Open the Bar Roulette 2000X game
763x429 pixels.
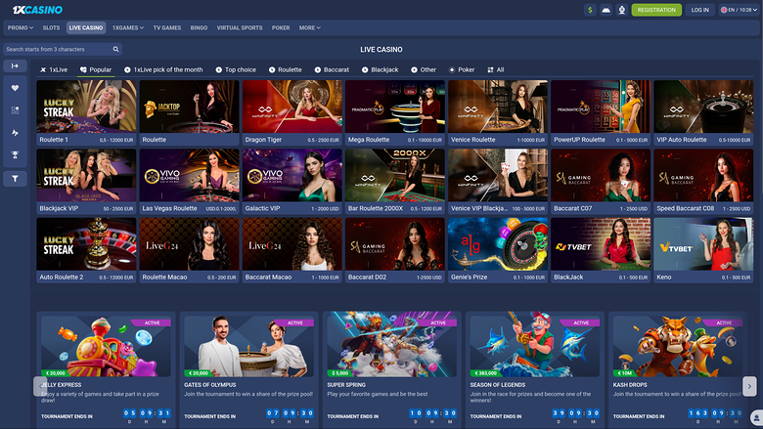pos(395,182)
